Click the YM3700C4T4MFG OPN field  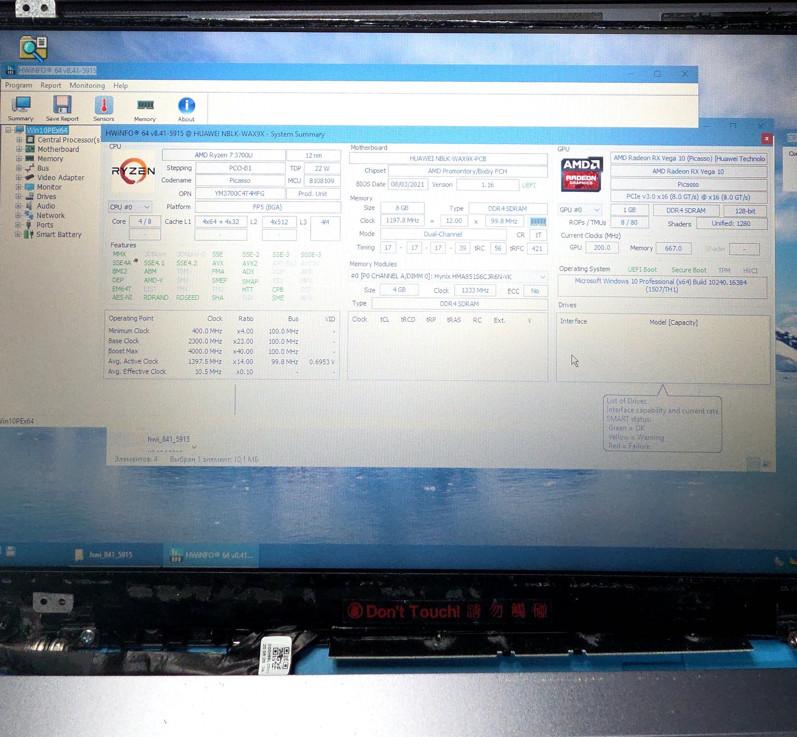[240, 193]
